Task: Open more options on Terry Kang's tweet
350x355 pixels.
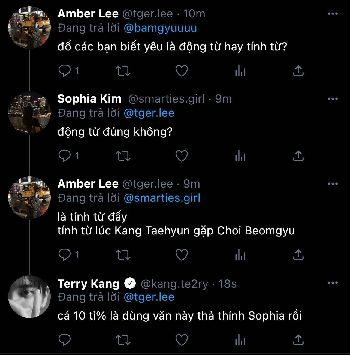Action: click(333, 283)
